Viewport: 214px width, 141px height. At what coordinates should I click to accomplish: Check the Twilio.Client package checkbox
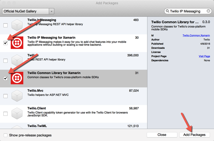[5, 114]
